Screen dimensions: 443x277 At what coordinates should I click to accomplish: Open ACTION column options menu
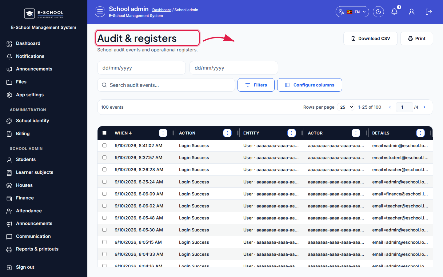point(227,133)
